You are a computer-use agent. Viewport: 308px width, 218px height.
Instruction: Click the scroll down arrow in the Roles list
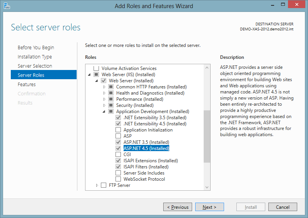click(x=207, y=187)
